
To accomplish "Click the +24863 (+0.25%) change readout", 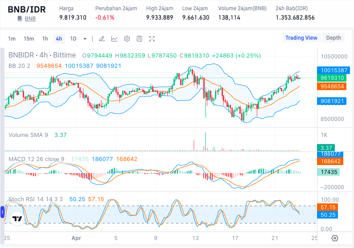I will click(236, 56).
